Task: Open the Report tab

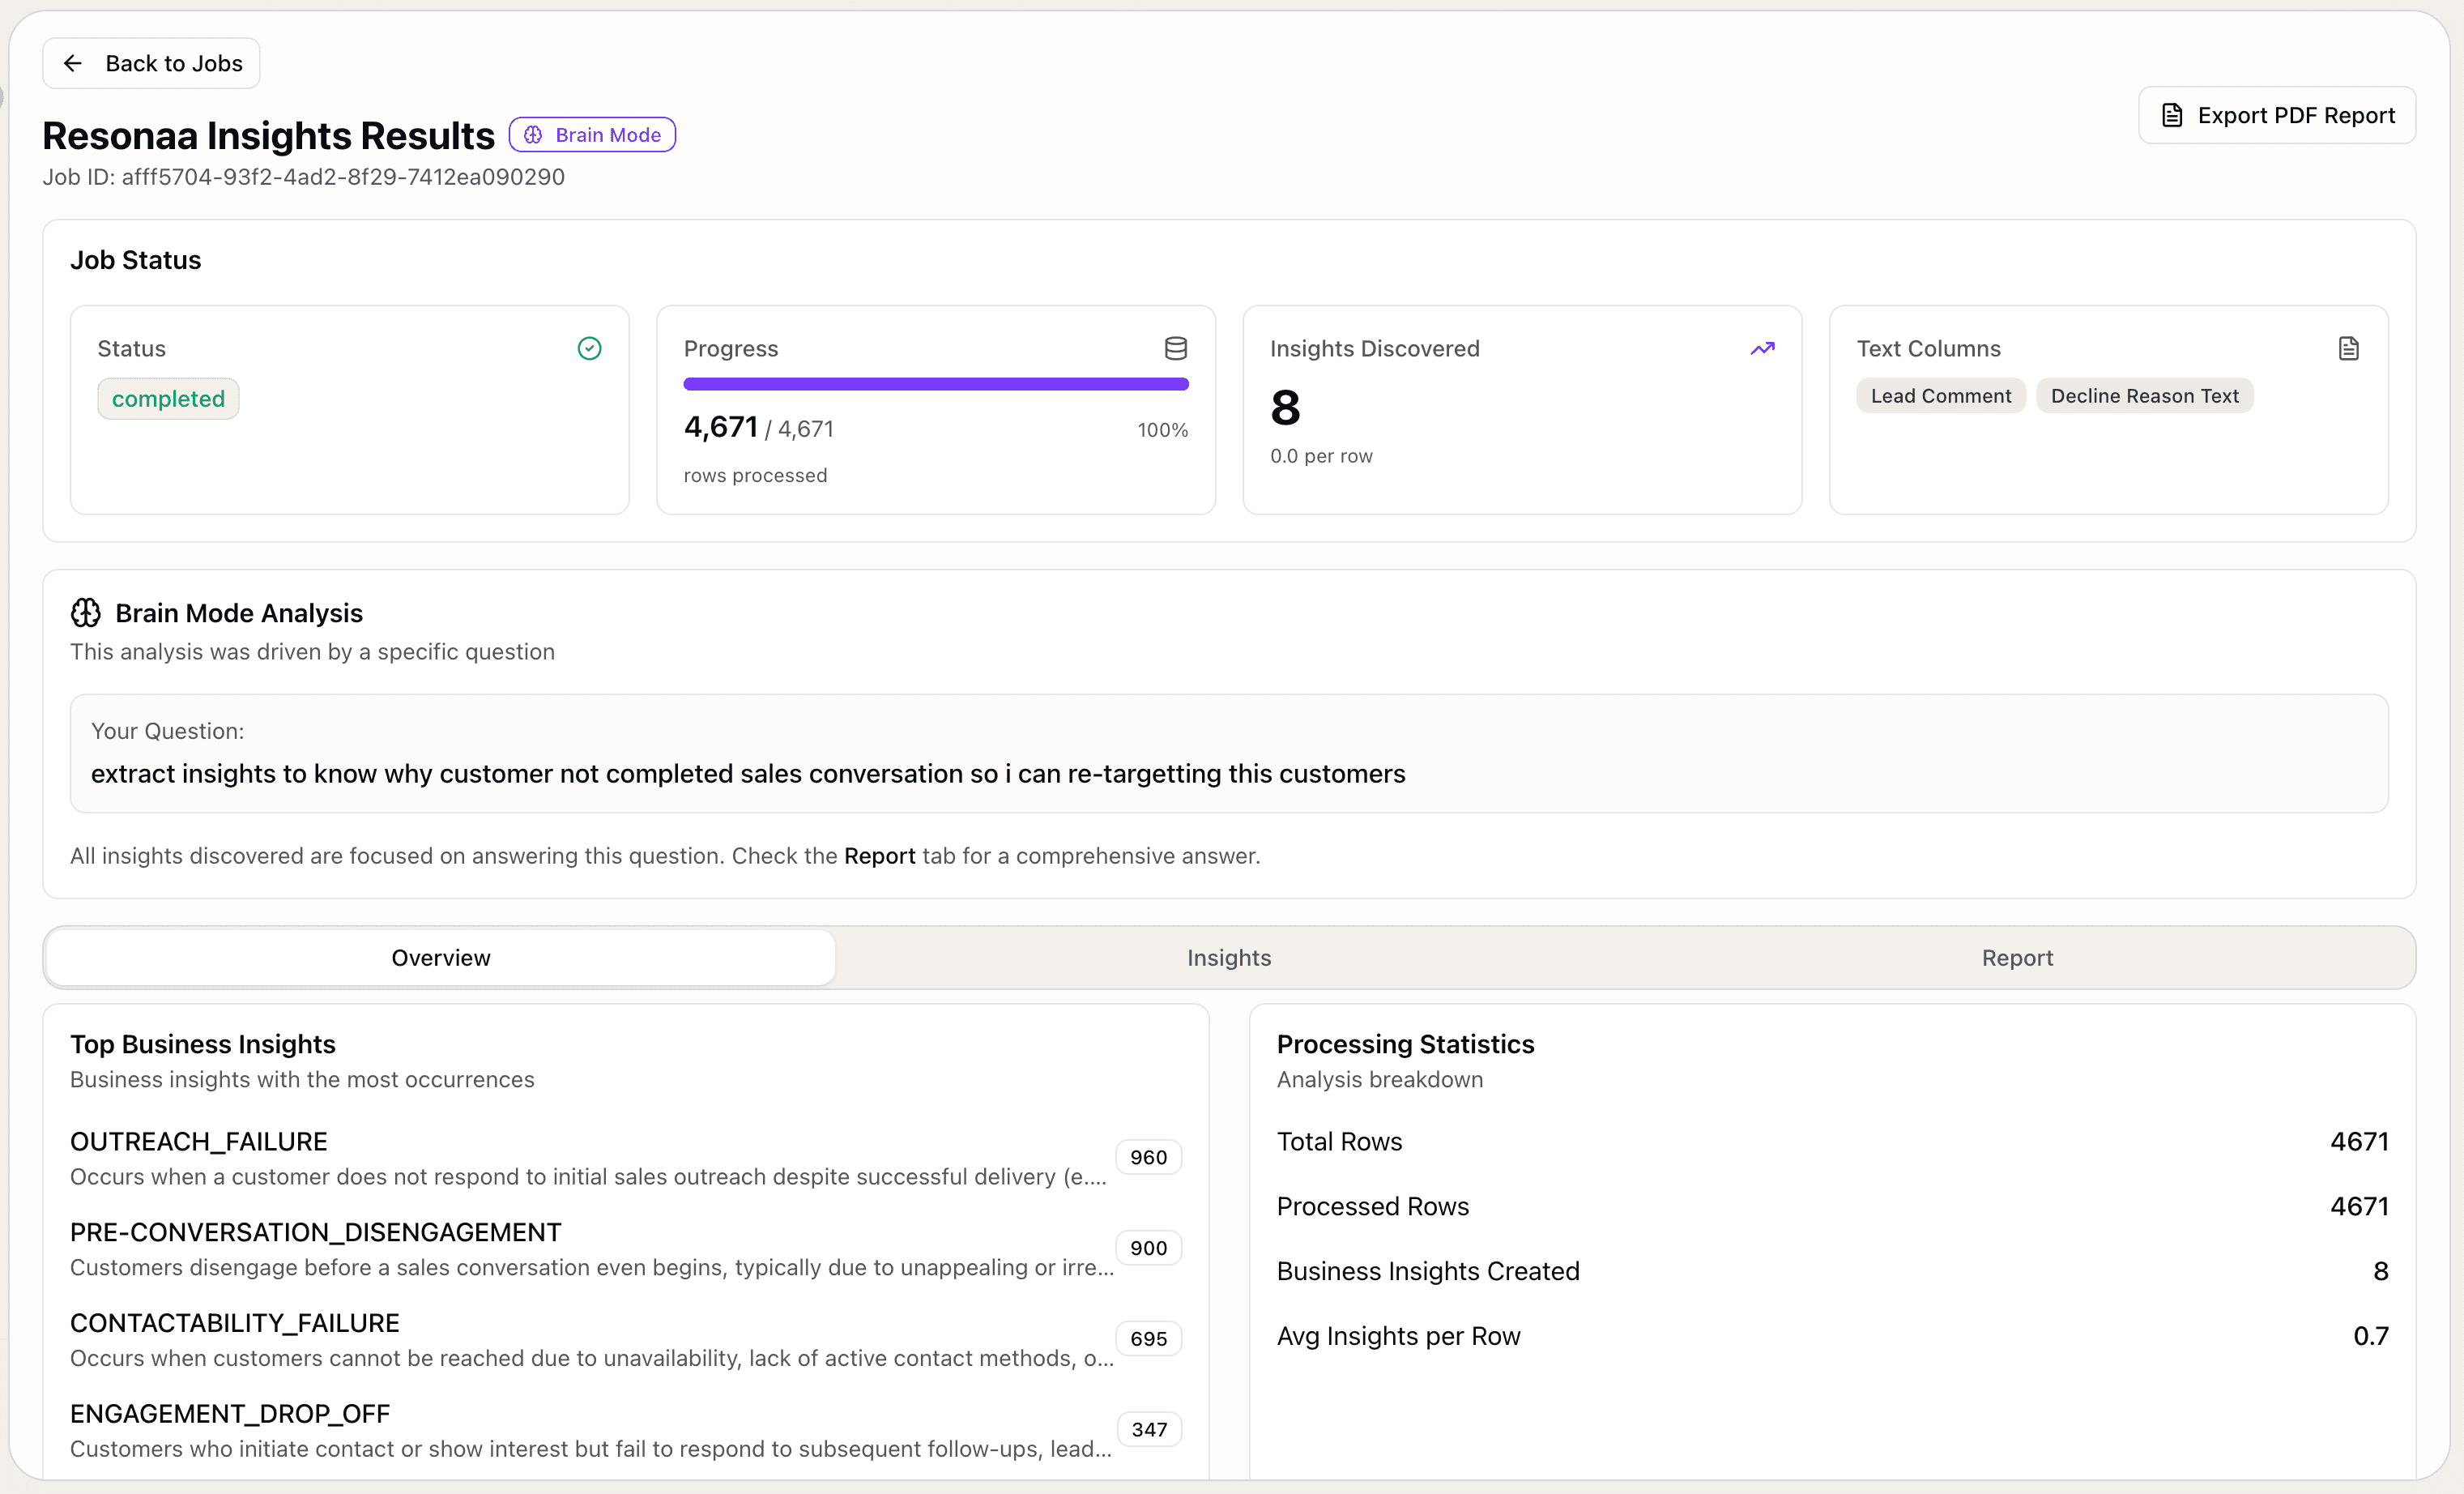Action: click(2017, 957)
